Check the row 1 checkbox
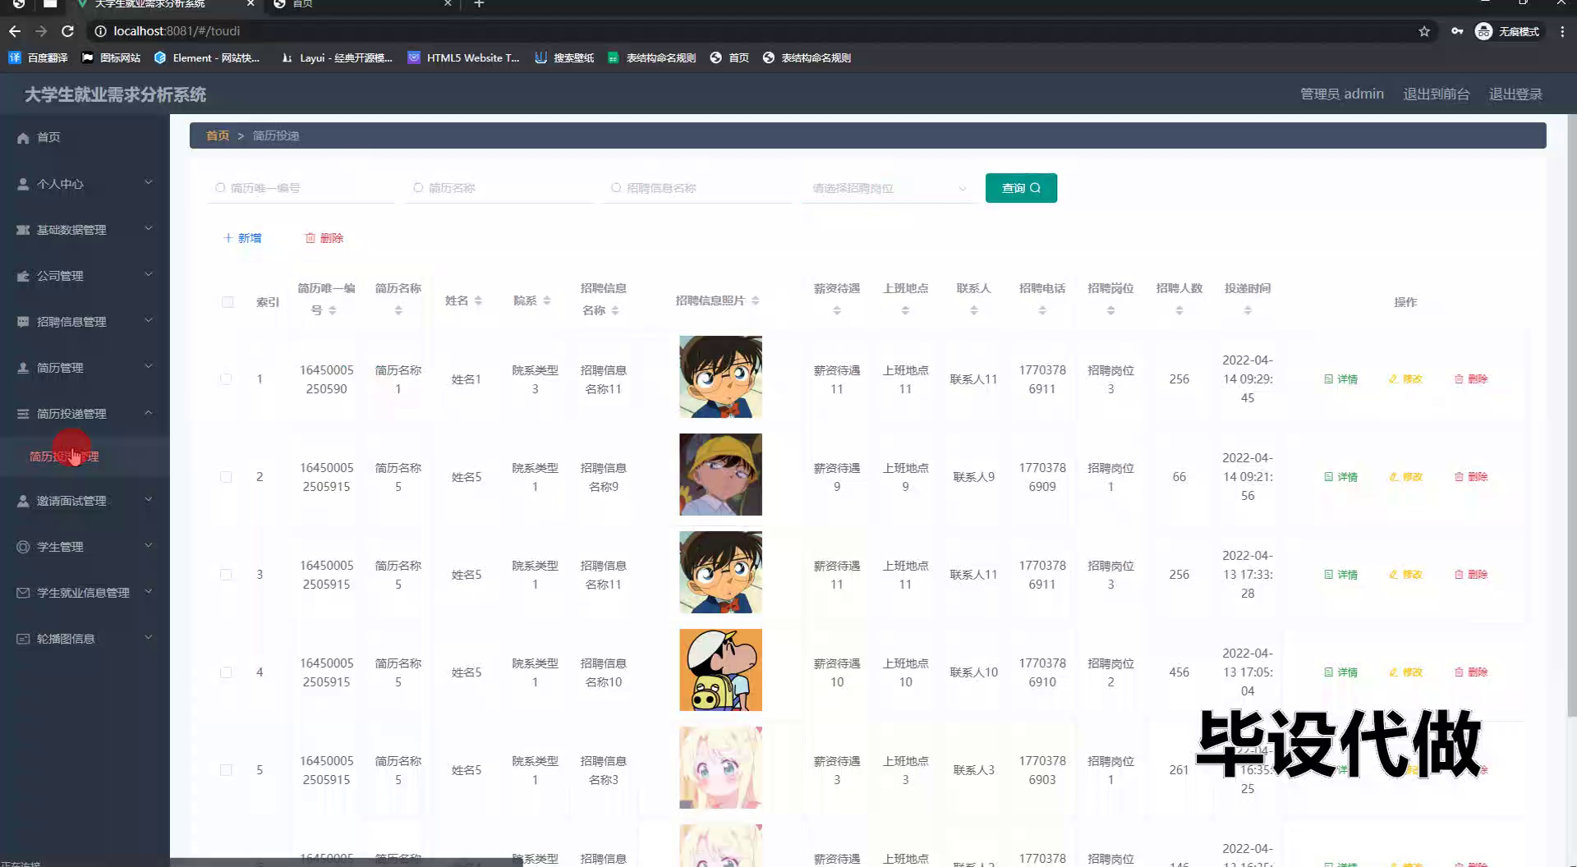The width and height of the screenshot is (1577, 867). coord(226,379)
